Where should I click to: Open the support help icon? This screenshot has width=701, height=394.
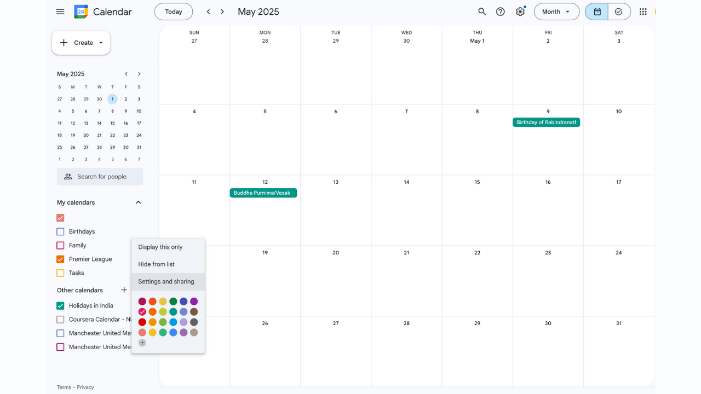501,11
